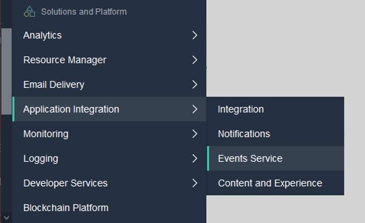Click the Solutions and Platform shapes icon
The width and height of the screenshot is (365, 223).
tap(29, 12)
